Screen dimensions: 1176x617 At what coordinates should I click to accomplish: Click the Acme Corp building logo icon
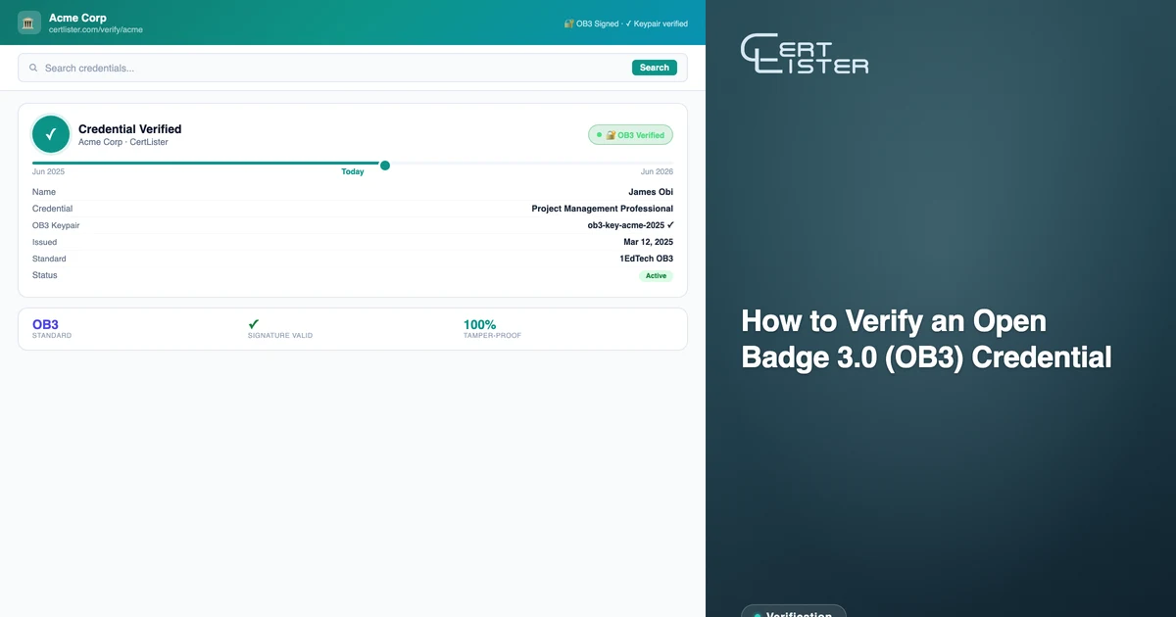[29, 23]
